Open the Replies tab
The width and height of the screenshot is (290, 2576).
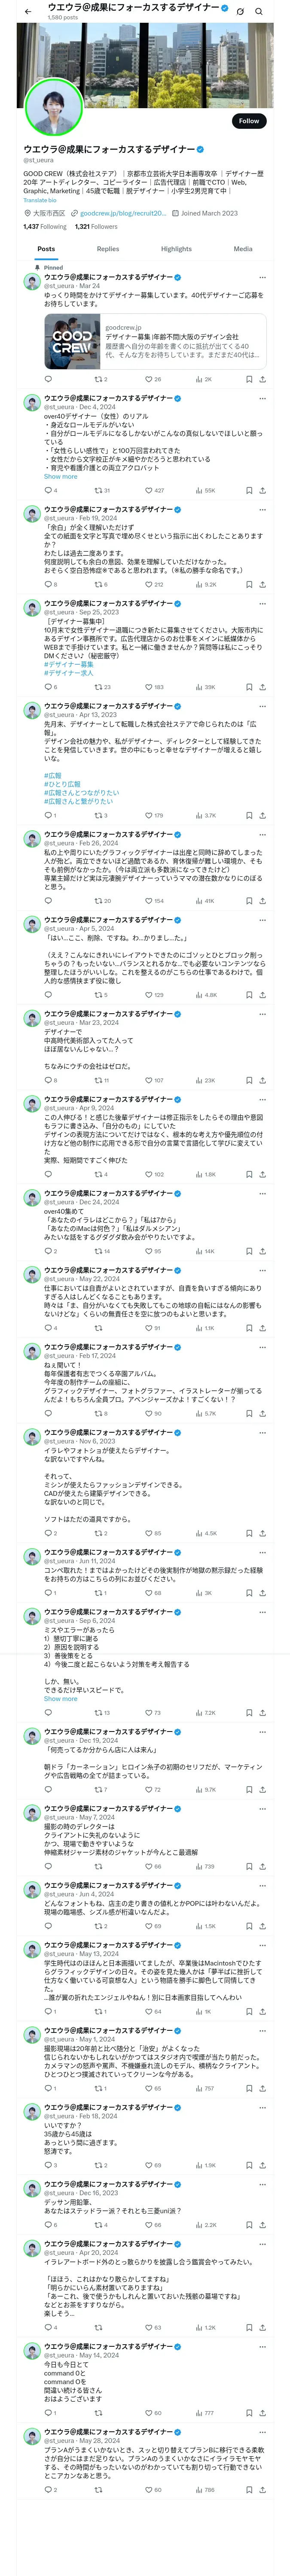[x=107, y=249]
